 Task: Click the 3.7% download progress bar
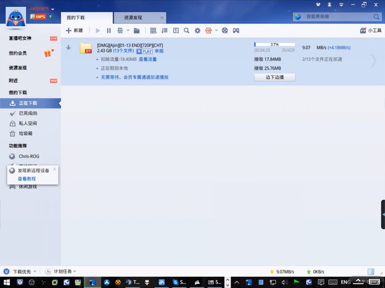[x=274, y=45]
